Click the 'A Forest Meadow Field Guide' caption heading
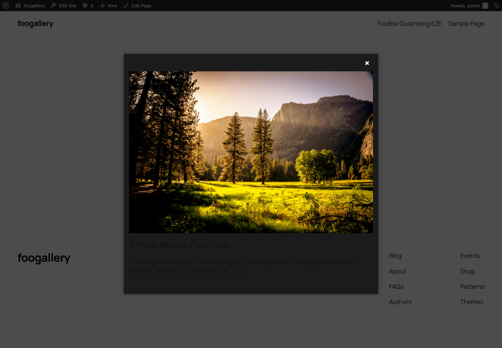Viewport: 502px width, 348px height. (x=179, y=245)
